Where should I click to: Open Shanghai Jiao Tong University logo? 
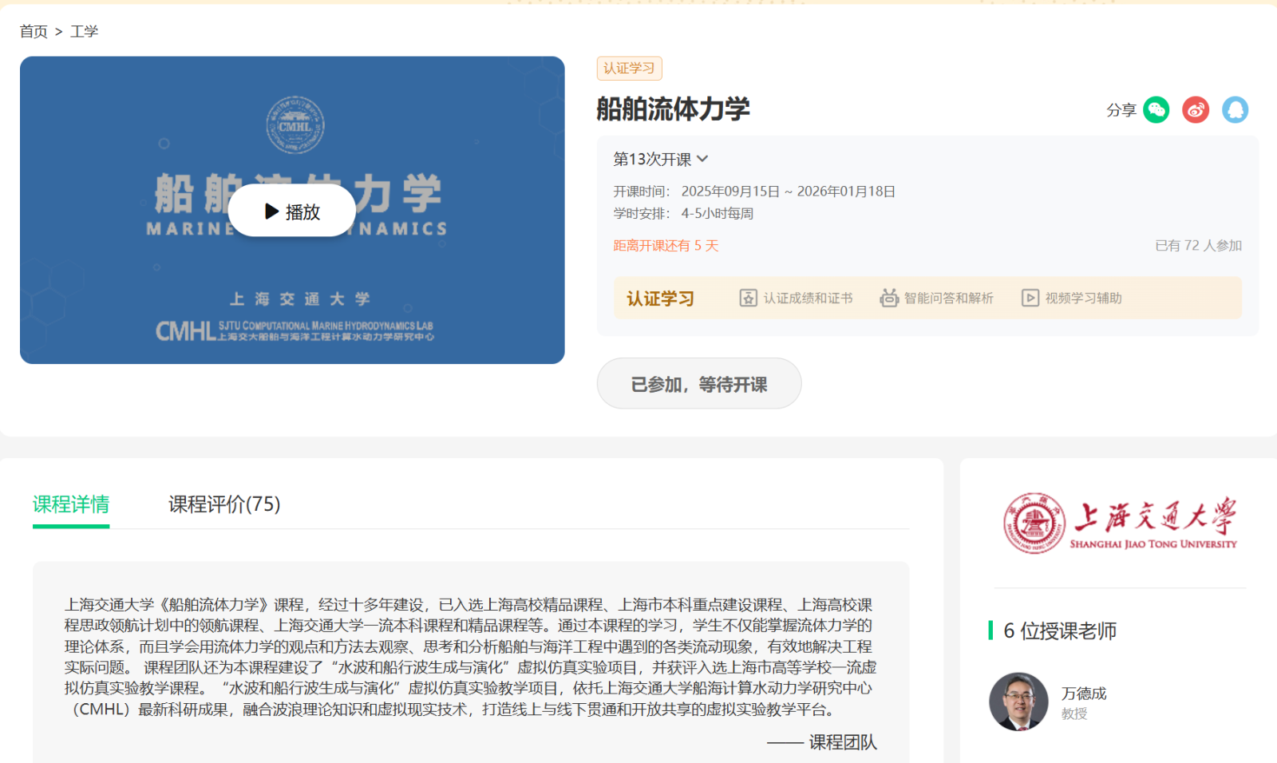point(1119,524)
